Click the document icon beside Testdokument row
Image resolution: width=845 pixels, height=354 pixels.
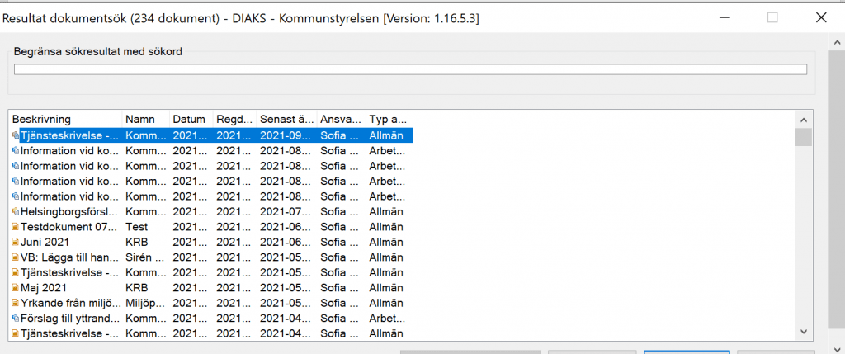coord(15,227)
